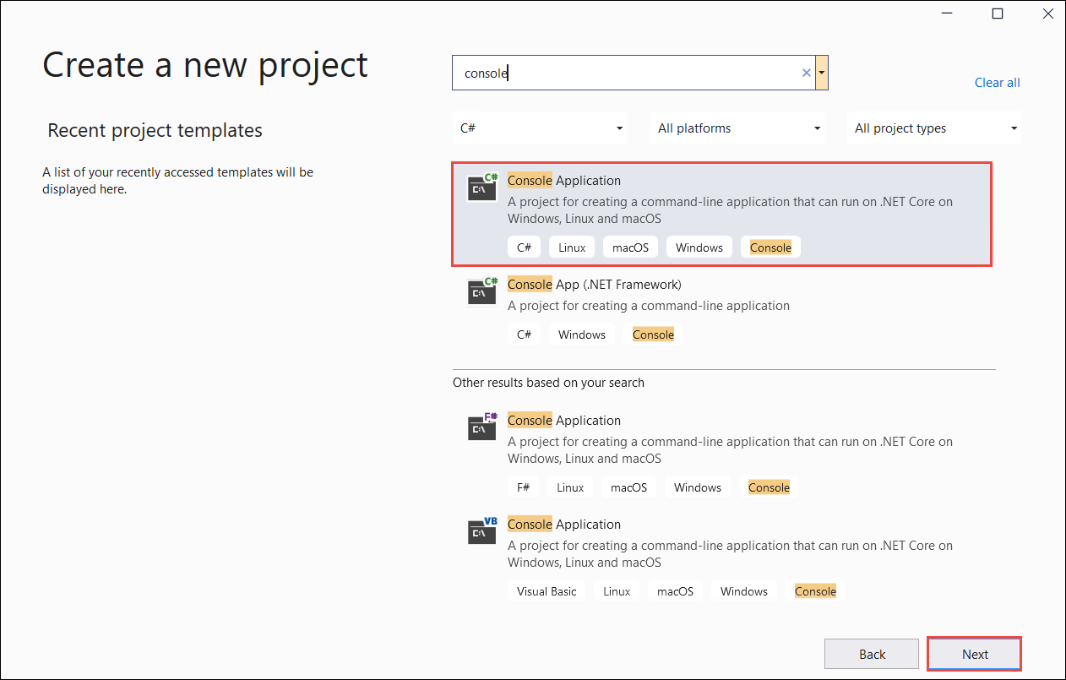1066x680 pixels.
Task: Click the Clear all link
Action: click(997, 82)
